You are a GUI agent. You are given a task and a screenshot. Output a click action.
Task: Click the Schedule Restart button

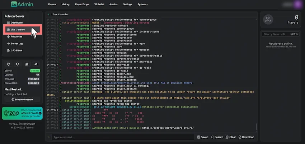[22, 99]
